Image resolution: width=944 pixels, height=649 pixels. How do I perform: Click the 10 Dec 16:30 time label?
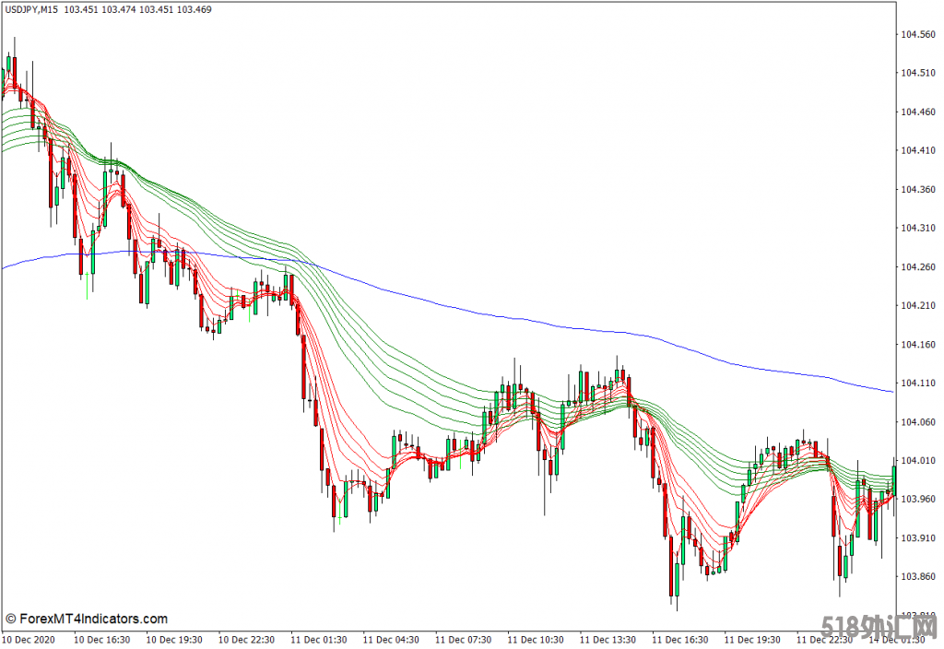point(101,638)
